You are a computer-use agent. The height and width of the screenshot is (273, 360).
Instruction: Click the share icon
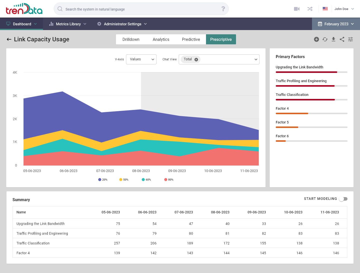coord(342,39)
